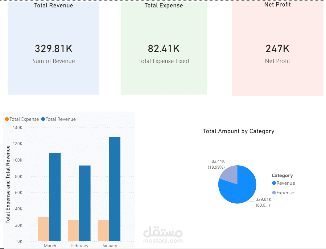Click the March label on the x-axis

click(50, 246)
